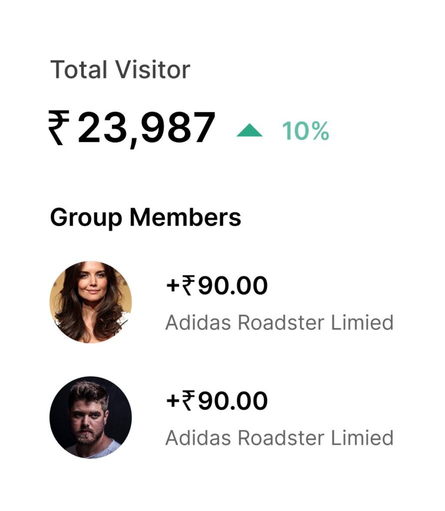Click the bearded man's 90.00 amount
445x511 pixels.
(x=233, y=401)
